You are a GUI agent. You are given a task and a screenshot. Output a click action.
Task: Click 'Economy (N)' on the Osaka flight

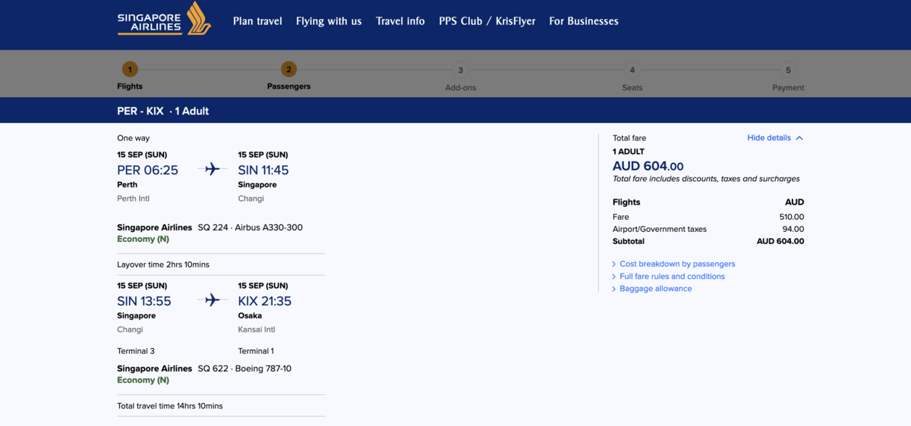coord(143,380)
